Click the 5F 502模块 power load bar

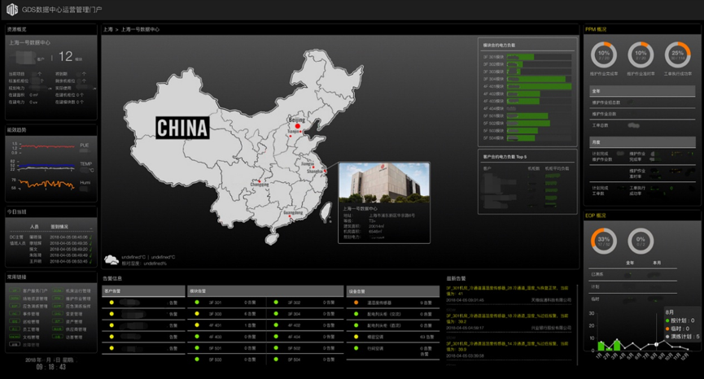[x=528, y=123]
